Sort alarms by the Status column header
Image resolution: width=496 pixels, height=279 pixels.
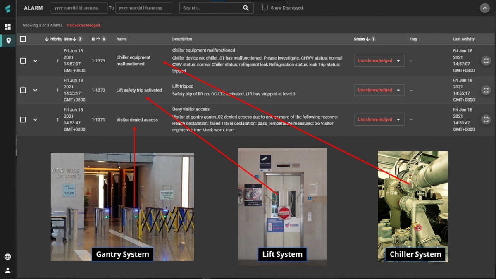coord(360,39)
